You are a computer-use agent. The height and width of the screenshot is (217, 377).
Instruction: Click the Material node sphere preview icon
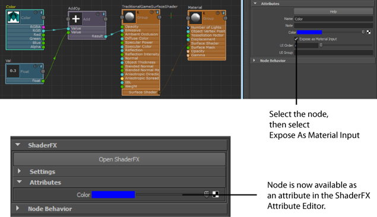[195, 18]
